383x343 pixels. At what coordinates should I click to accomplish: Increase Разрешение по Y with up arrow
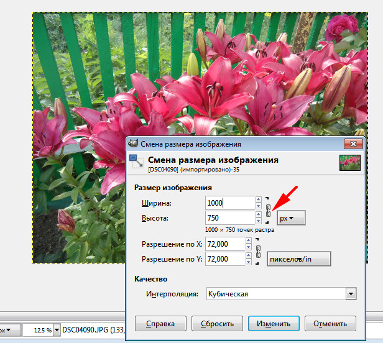coord(249,255)
